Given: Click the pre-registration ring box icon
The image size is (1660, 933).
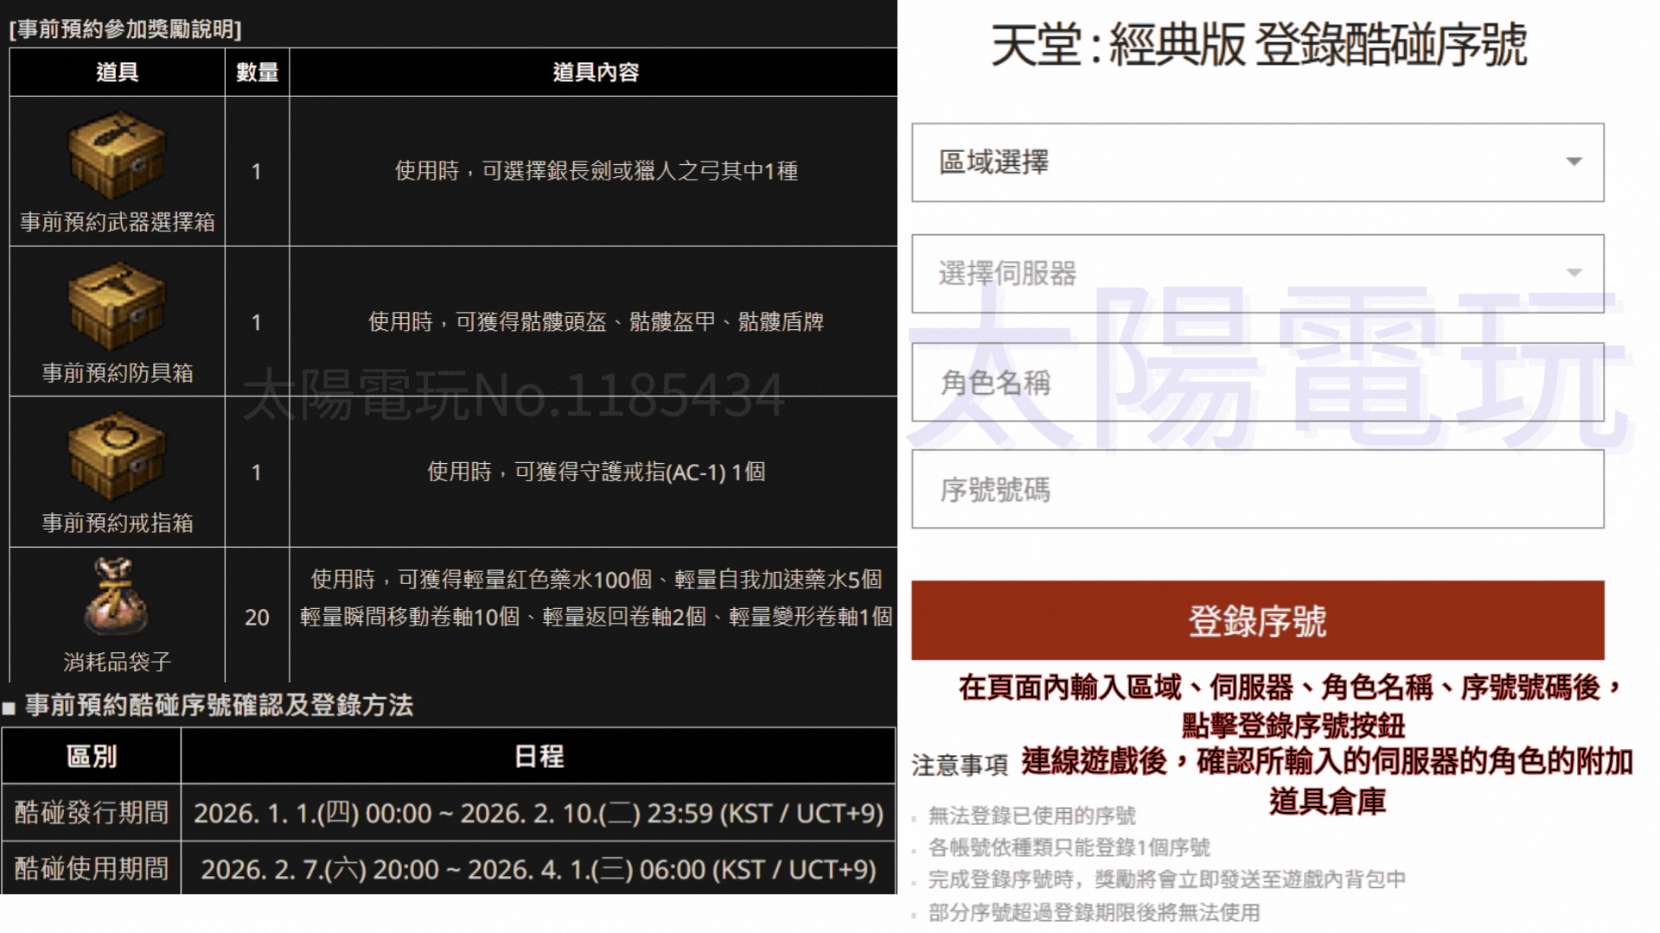Looking at the screenshot, I should pos(117,457).
